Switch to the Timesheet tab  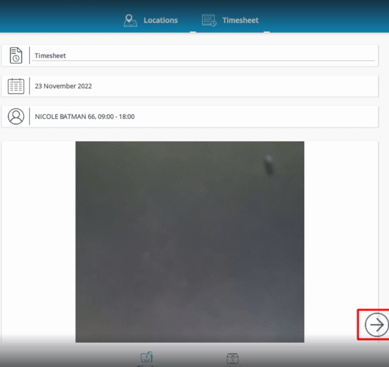pyautogui.click(x=240, y=20)
